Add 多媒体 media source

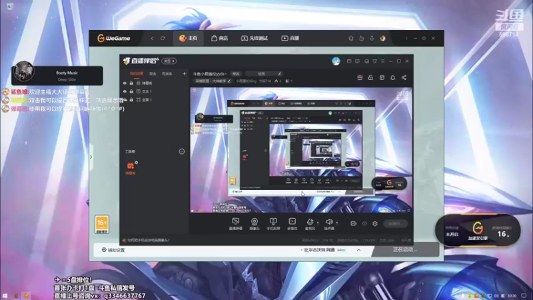pyautogui.click(x=292, y=224)
